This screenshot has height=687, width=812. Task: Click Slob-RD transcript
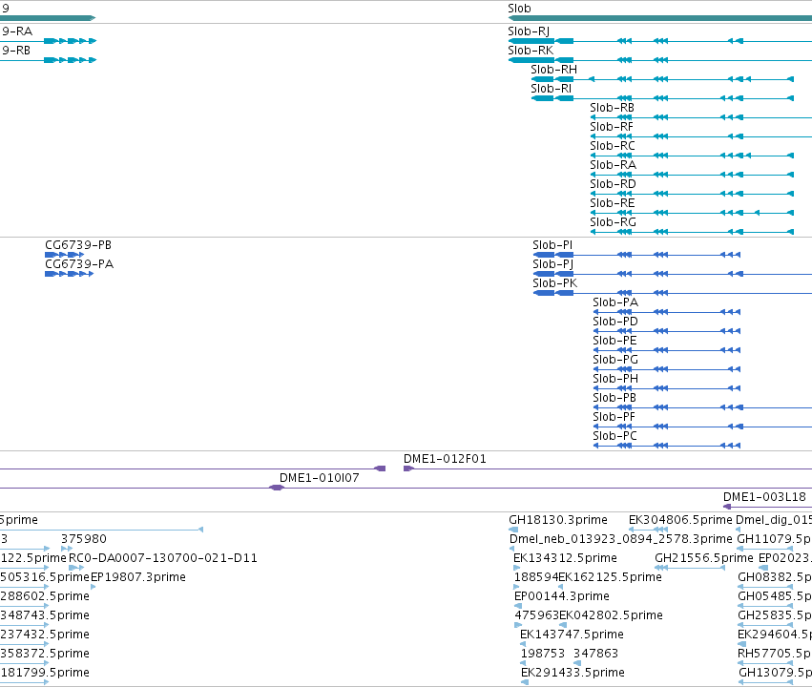613,184
